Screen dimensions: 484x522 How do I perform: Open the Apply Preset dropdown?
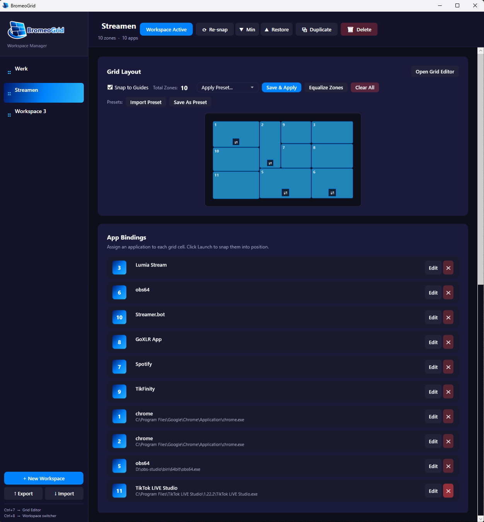click(x=227, y=87)
